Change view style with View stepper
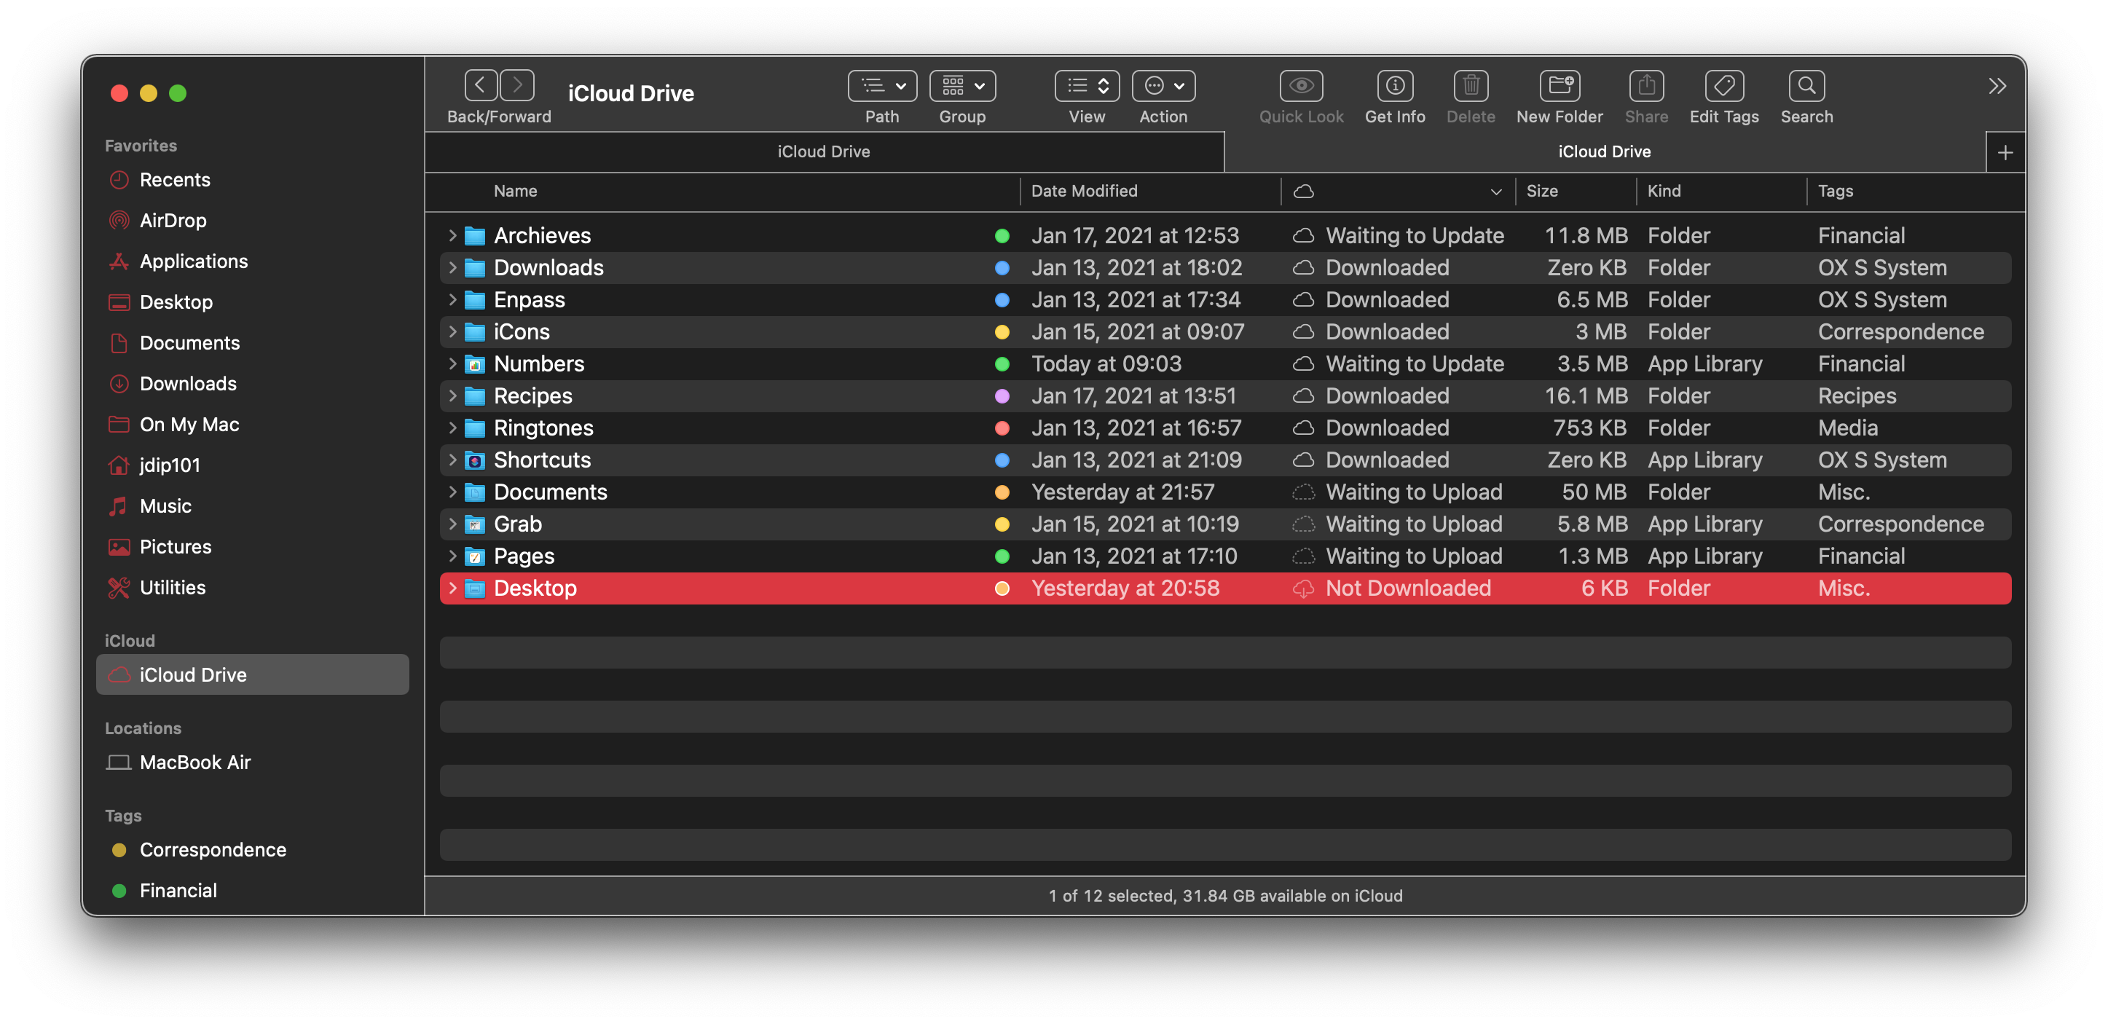Screen dimensions: 2108x1024 pyautogui.click(x=1086, y=86)
